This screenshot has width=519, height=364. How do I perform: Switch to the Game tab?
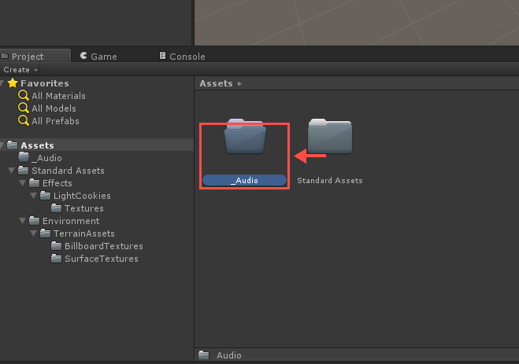tap(98, 57)
